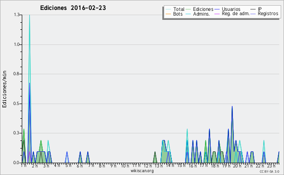Viewport: 284px width, 175px height.
Task: Click the wikiscan.org label below the chart
Action: (142, 171)
